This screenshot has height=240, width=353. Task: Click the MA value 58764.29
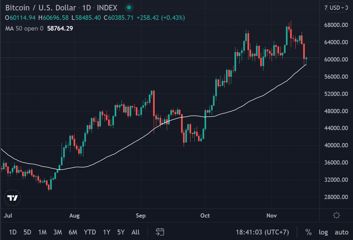coord(60,29)
